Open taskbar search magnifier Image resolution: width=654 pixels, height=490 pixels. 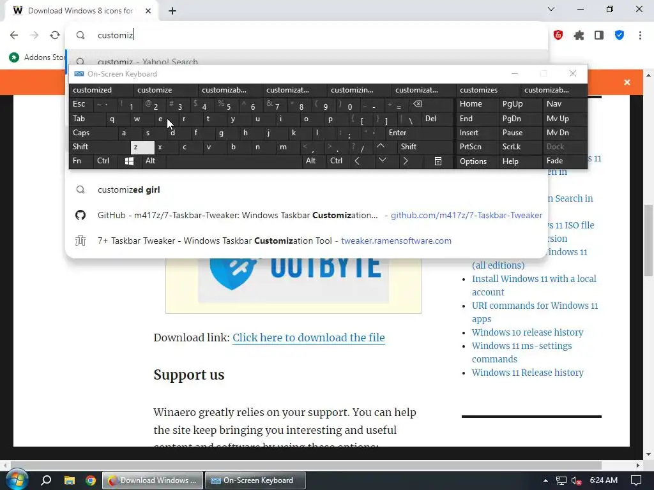46,480
